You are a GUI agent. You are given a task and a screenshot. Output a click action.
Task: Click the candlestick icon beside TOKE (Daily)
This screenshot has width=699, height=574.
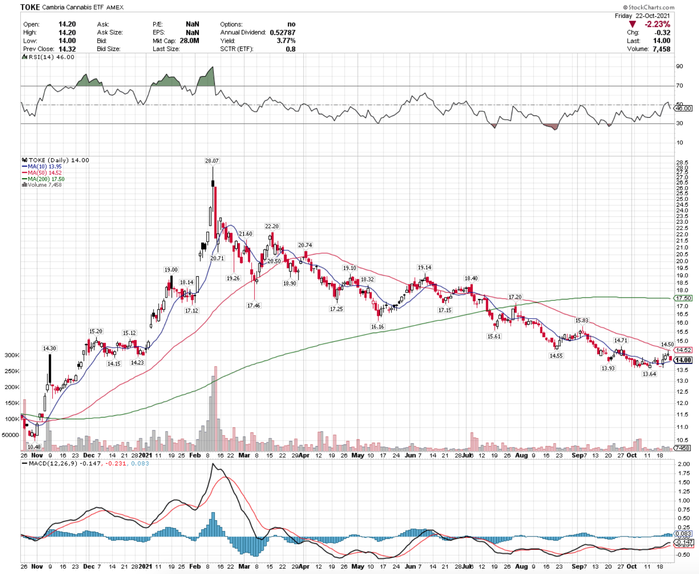point(25,160)
